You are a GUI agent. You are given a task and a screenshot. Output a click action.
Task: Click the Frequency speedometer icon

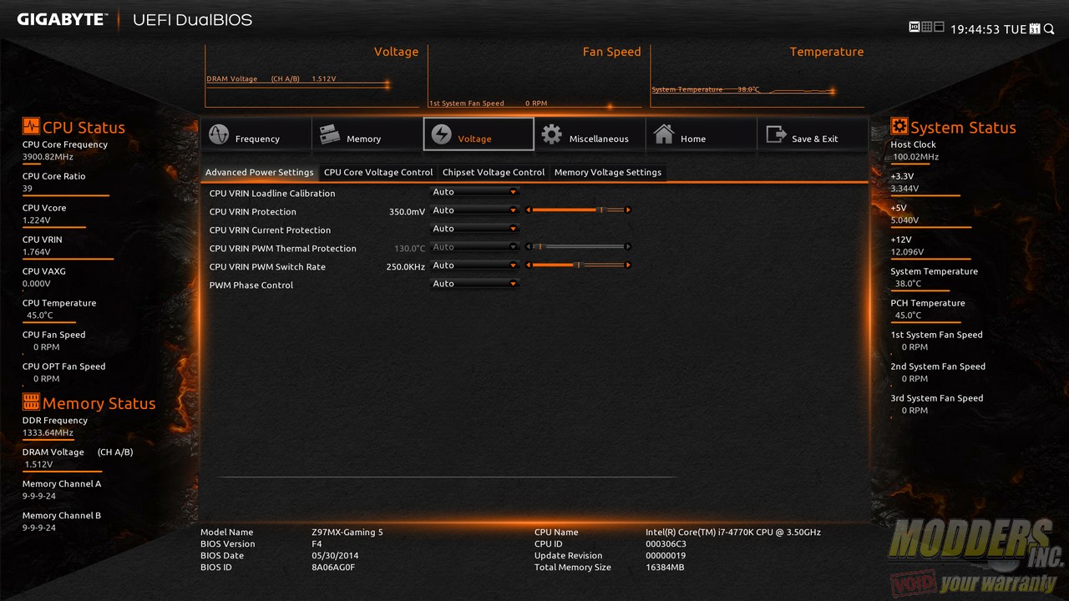[219, 134]
